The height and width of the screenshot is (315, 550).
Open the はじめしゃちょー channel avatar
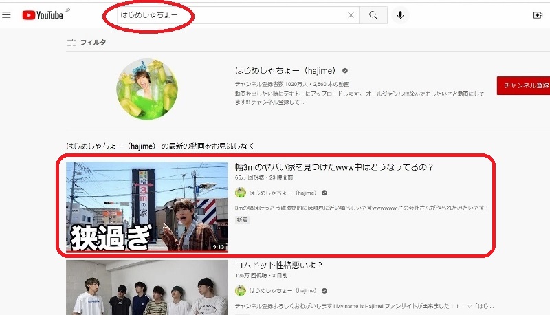tap(147, 89)
